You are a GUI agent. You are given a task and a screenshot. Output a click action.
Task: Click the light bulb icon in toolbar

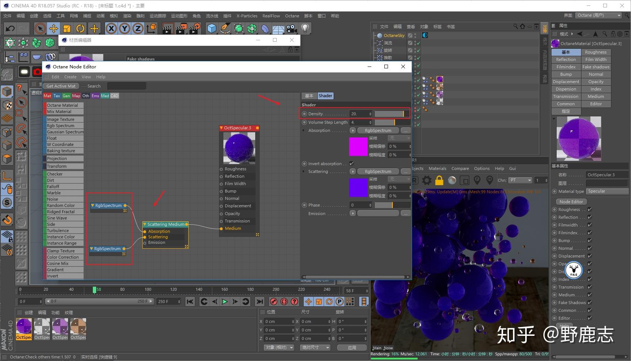click(305, 28)
